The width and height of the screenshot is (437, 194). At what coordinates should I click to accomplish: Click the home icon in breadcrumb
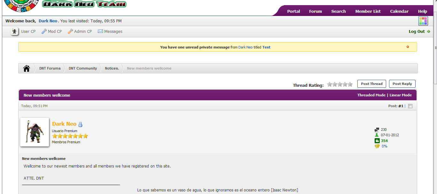(x=27, y=68)
